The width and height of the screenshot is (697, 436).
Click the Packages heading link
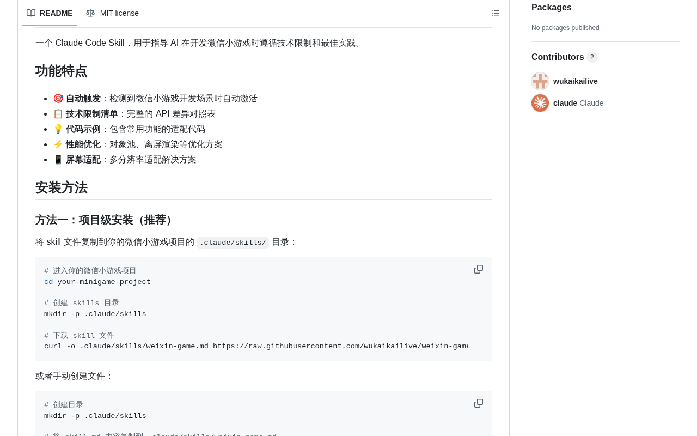click(552, 8)
